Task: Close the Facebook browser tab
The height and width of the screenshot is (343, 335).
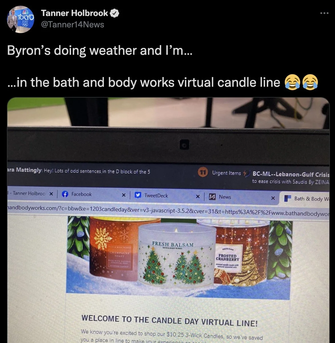Action: coord(124,195)
